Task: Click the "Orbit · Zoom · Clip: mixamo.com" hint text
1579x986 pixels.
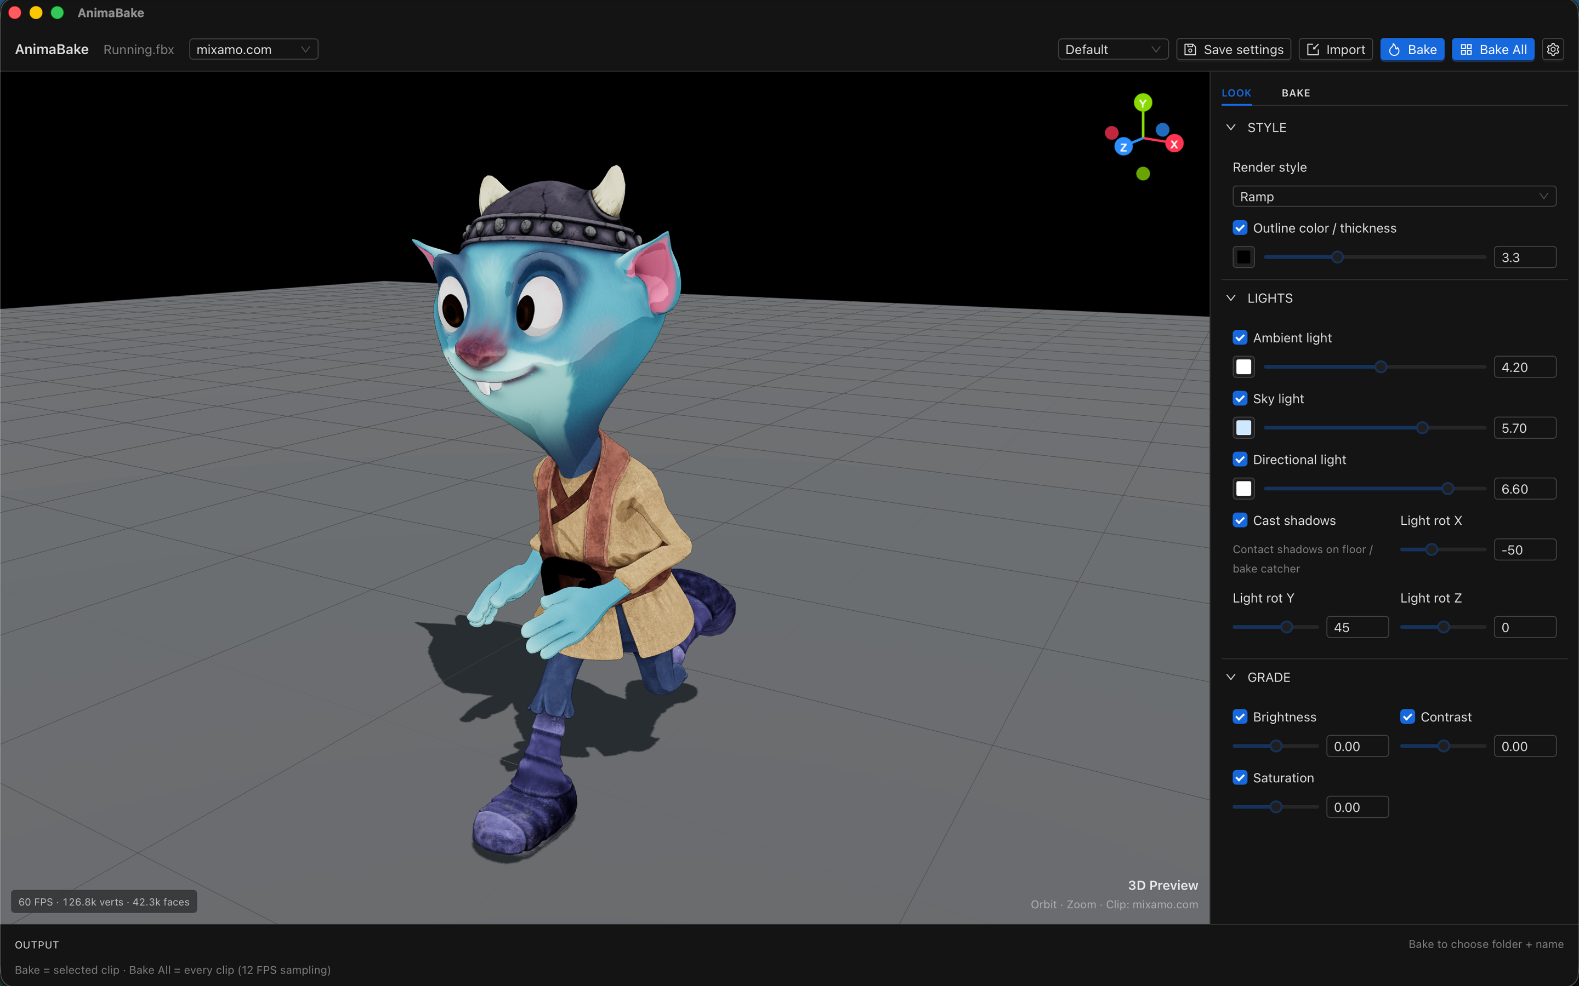Action: [1115, 904]
